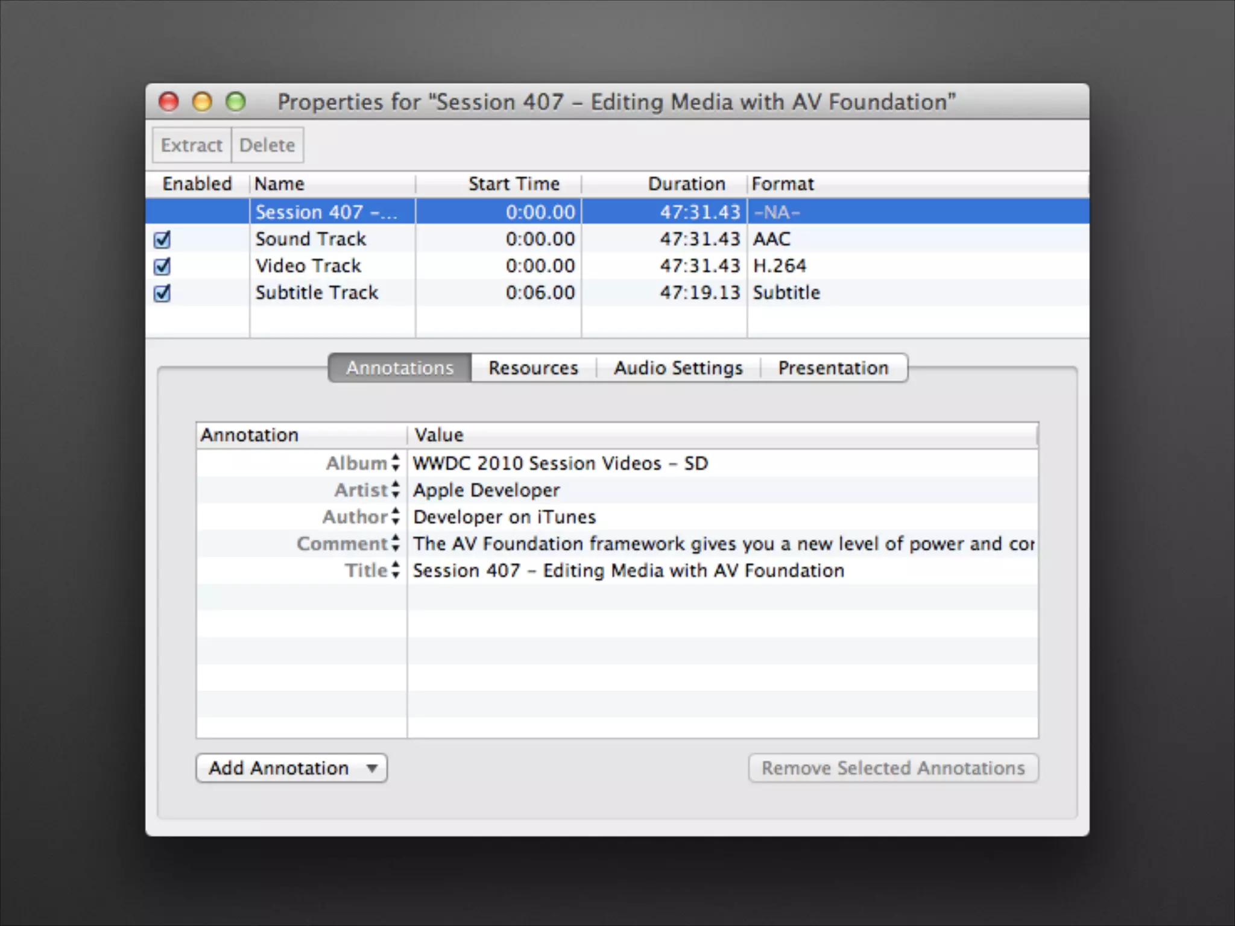Select the Video Track row by name
The width and height of the screenshot is (1235, 926).
308,266
